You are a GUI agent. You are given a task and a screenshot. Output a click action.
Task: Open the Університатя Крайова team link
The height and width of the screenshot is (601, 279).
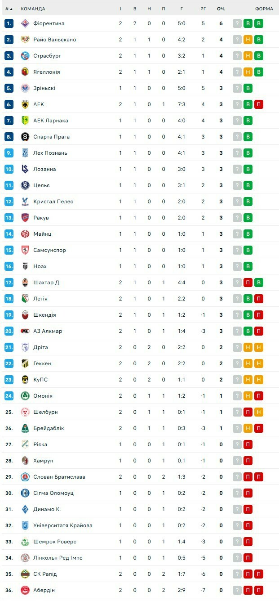(x=62, y=525)
